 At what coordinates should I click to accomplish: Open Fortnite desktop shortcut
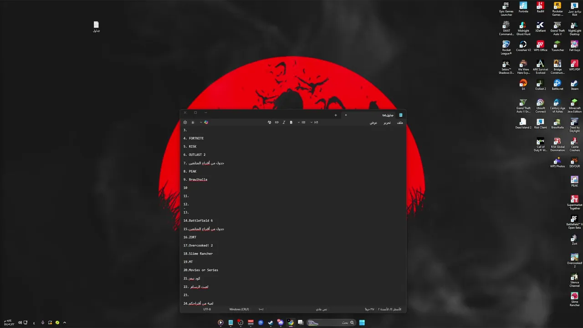point(523,8)
